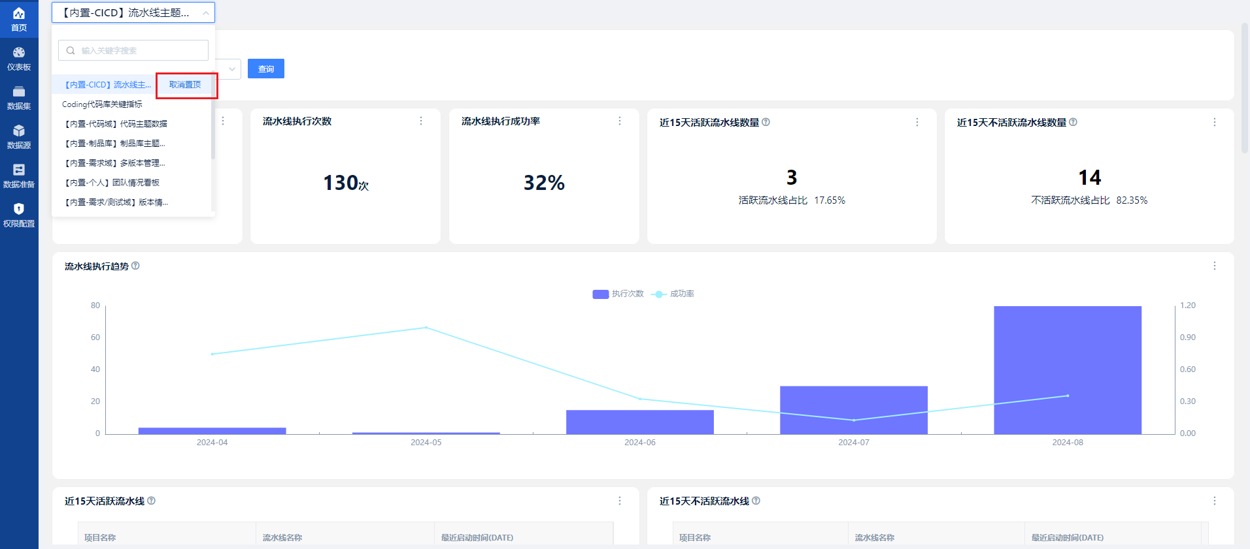Image resolution: width=1250 pixels, height=549 pixels.
Task: Focus the 输入关键字搜索 search field
Action: click(133, 50)
